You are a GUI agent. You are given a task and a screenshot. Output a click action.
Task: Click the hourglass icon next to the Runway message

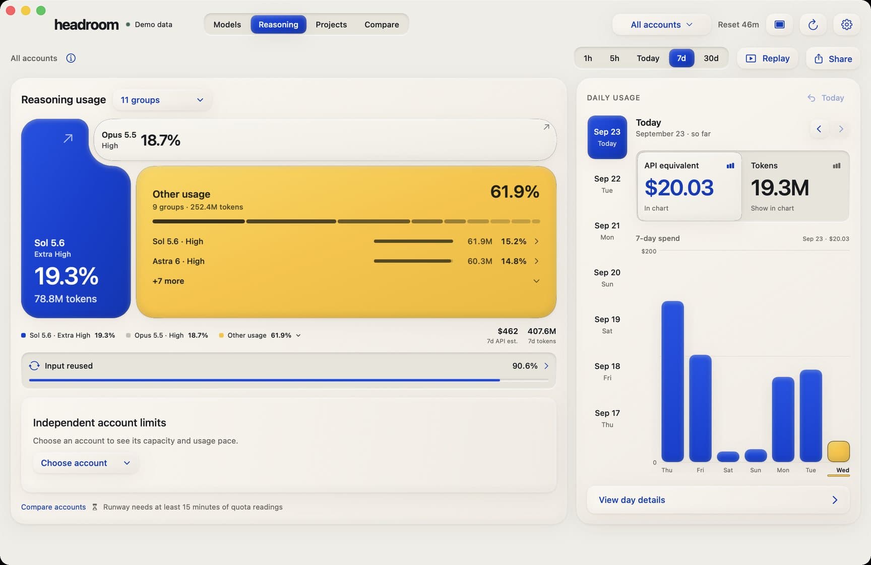(x=94, y=507)
